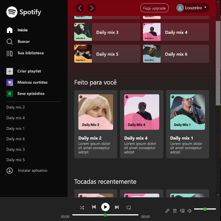This screenshot has height=221, width=221.
Task: Open the Daily mix 6 shortcut tile
Action: point(176,54)
